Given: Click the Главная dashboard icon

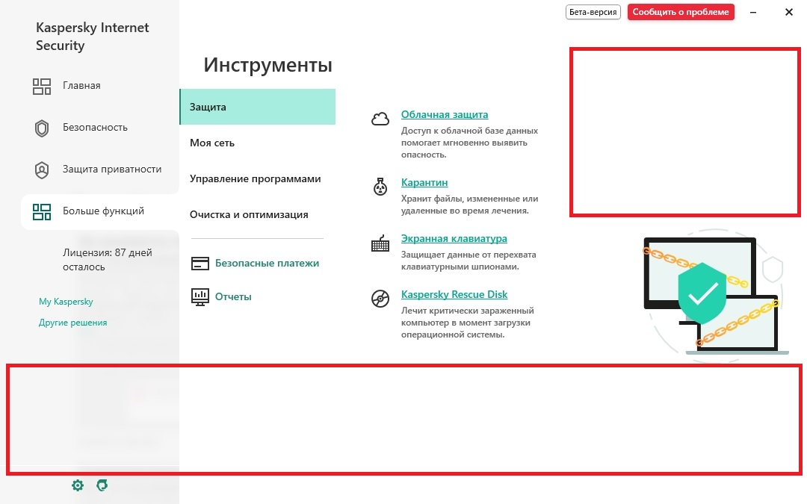Looking at the screenshot, I should pos(42,86).
